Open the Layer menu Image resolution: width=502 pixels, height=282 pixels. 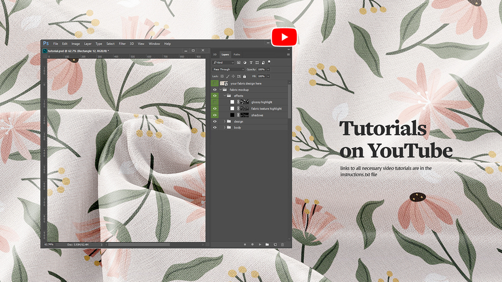tap(88, 44)
